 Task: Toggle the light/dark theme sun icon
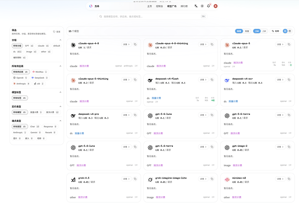[x=202, y=6]
